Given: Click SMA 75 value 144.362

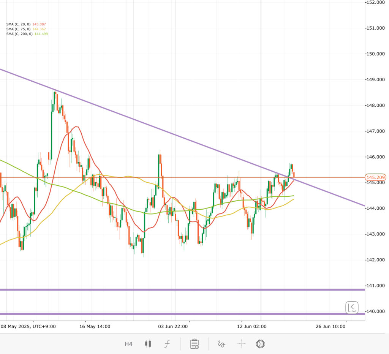Looking at the screenshot, I should tap(39, 29).
